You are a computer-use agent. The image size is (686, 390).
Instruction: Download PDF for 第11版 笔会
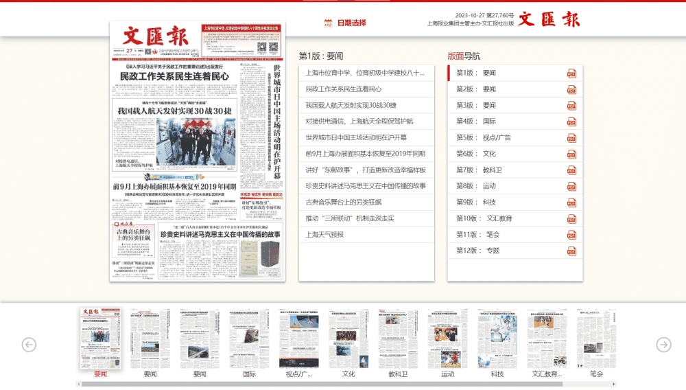[571, 235]
